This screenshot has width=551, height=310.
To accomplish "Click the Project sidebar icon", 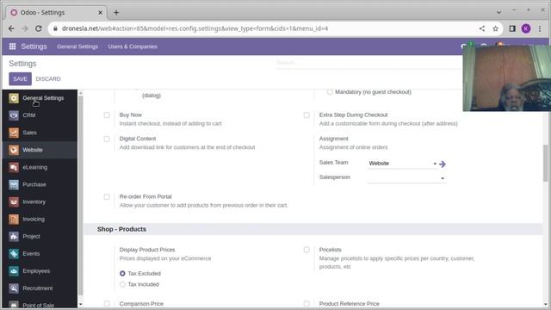I will click(14, 237).
